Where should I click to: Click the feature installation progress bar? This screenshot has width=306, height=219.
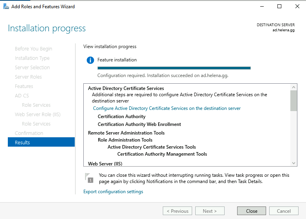174,68
